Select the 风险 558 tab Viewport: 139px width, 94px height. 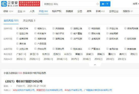click(43, 11)
